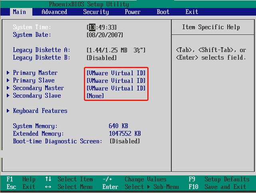
Task: Click the -/+ Change Values hint
Action: [x=134, y=179]
